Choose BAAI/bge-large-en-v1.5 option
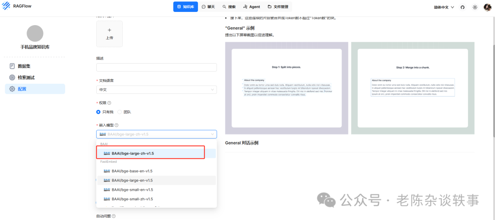The image size is (495, 220). pos(156,180)
